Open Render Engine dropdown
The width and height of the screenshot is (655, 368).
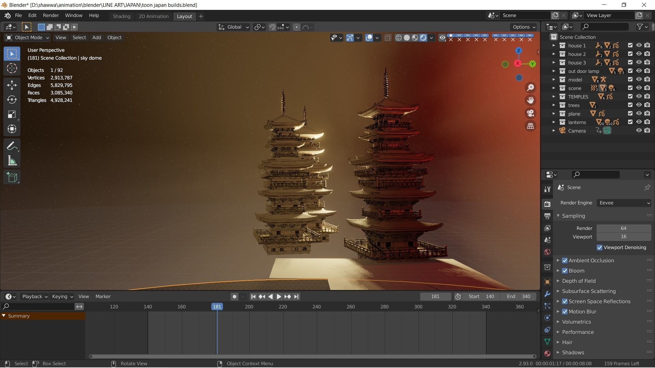point(624,203)
